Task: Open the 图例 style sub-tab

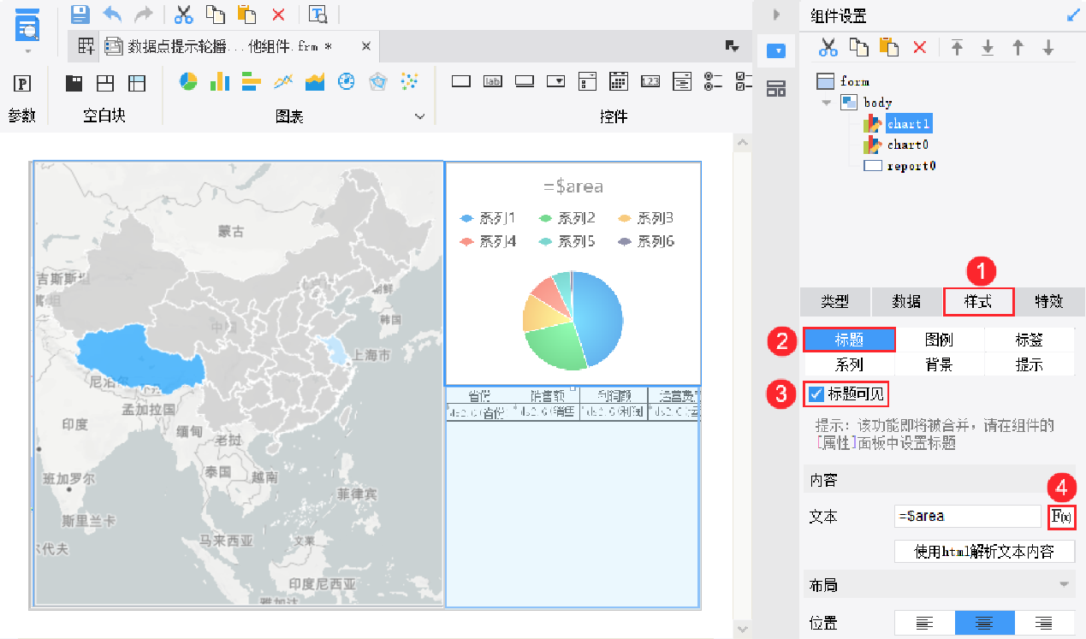Action: pyautogui.click(x=939, y=340)
